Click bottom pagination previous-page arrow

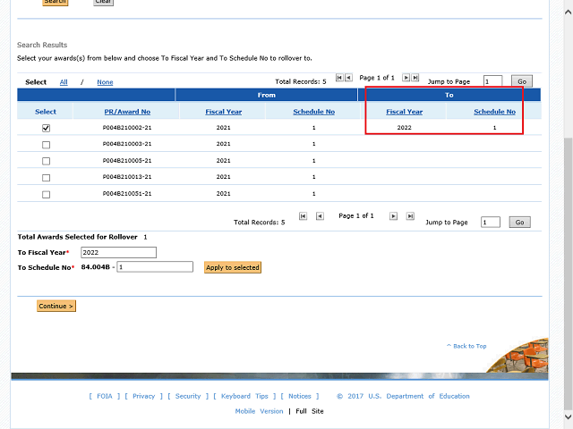[x=319, y=216]
